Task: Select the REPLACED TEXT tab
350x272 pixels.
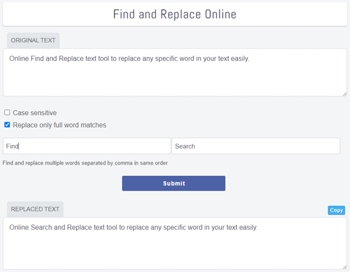Action: point(35,209)
